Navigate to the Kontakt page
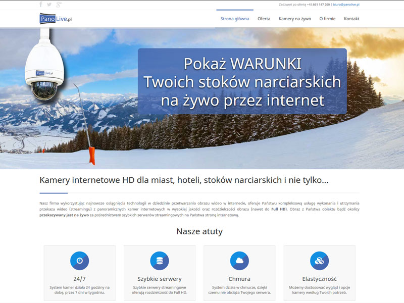 coord(351,19)
